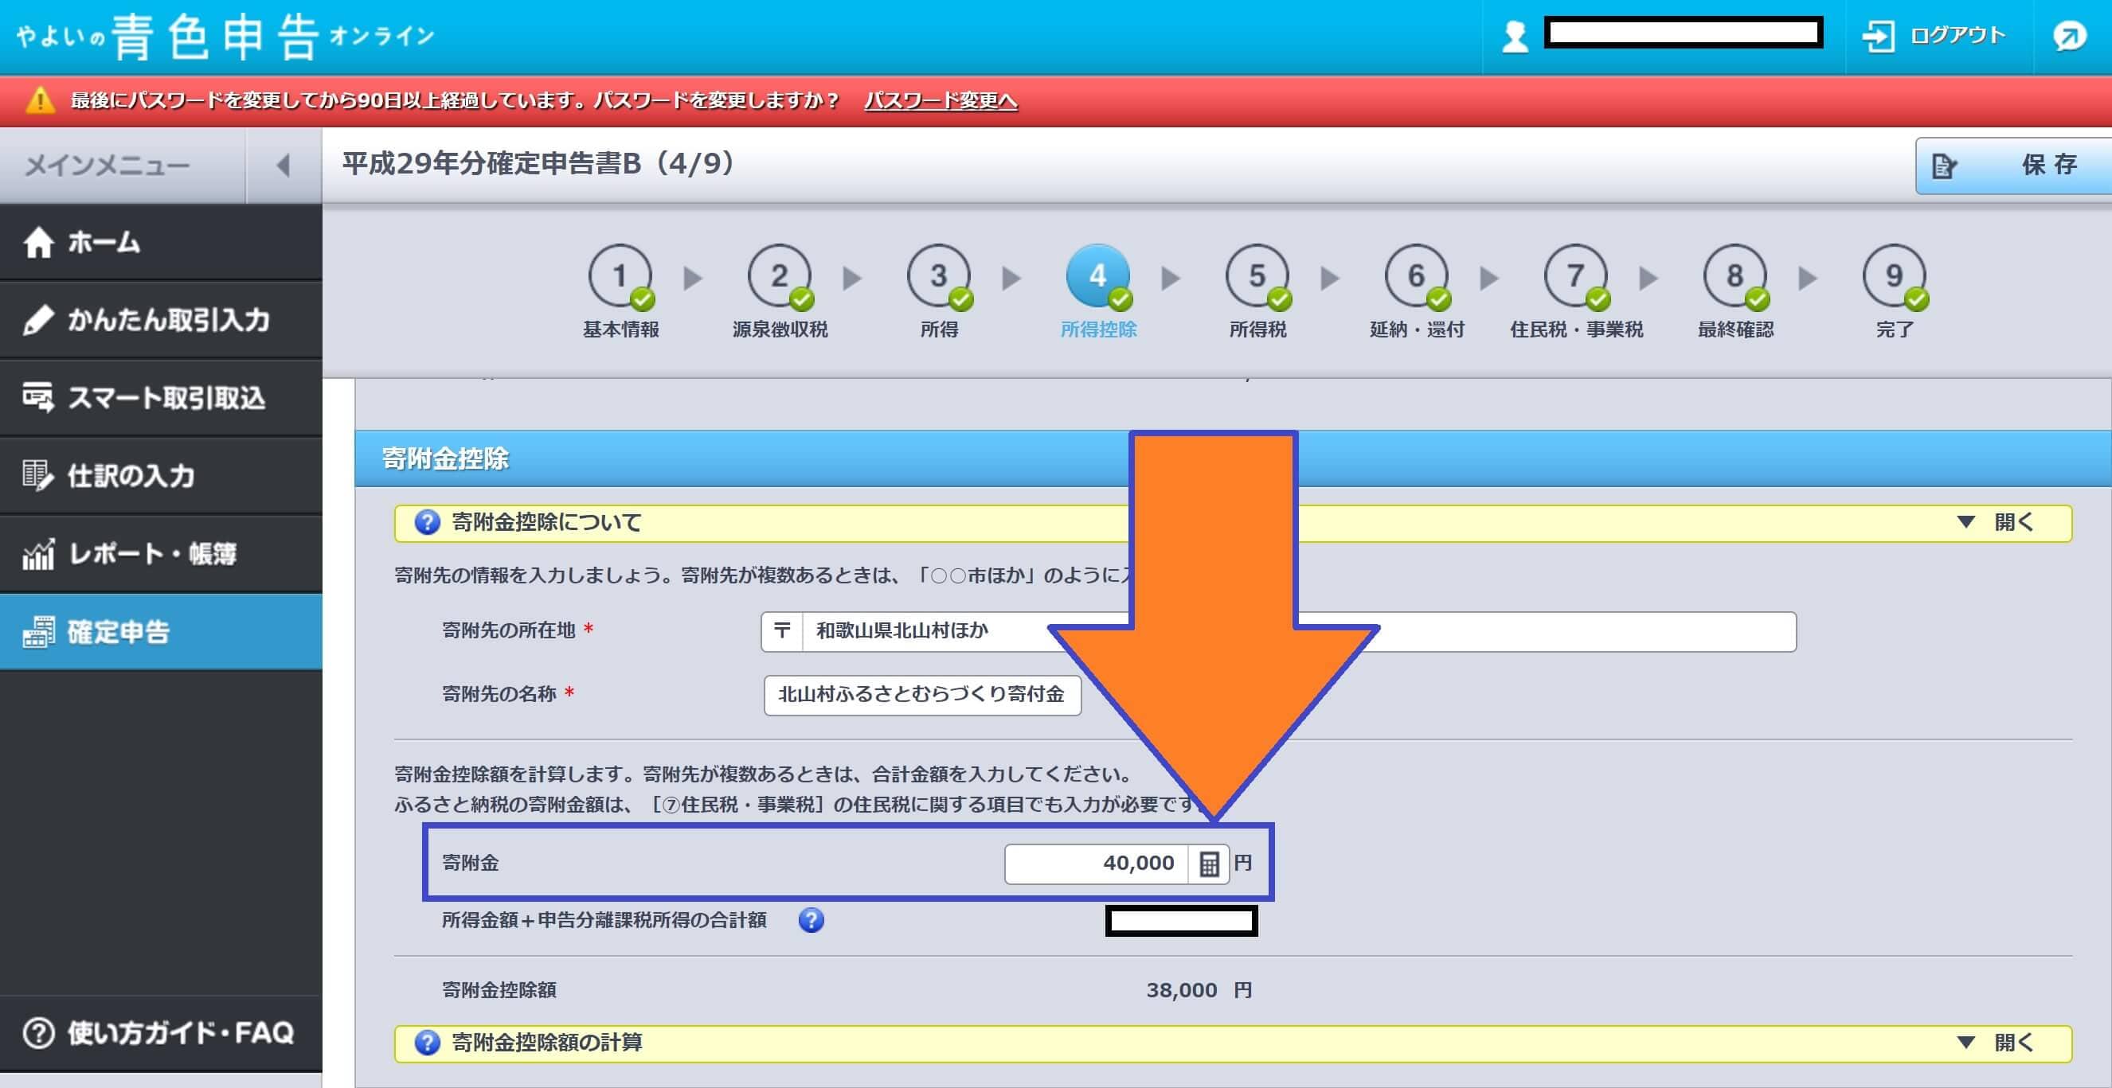Open the calculator icon next to 寄附金 amount
The height and width of the screenshot is (1088, 2112).
[x=1208, y=864]
